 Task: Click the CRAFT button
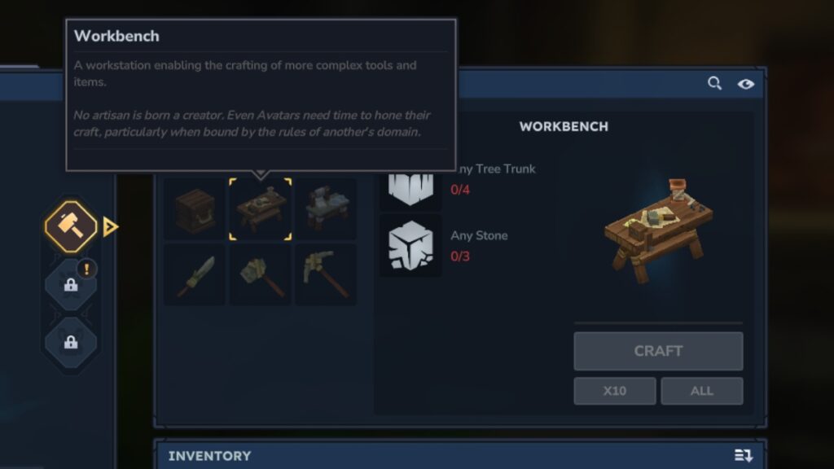(658, 351)
